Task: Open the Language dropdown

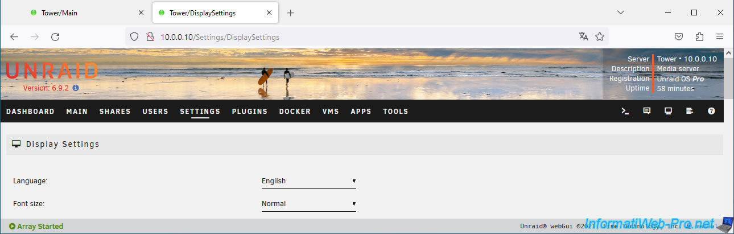Action: [308, 181]
